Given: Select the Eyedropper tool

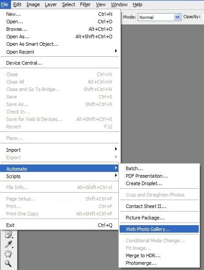Looking at the screenshot, I should (8, 244).
